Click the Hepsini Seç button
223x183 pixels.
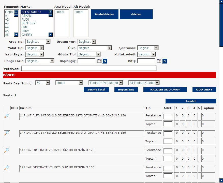coord(126,89)
